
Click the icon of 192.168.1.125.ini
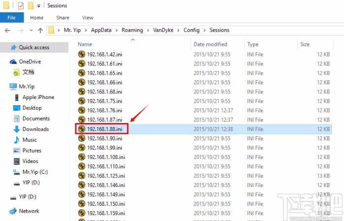pos(82,176)
